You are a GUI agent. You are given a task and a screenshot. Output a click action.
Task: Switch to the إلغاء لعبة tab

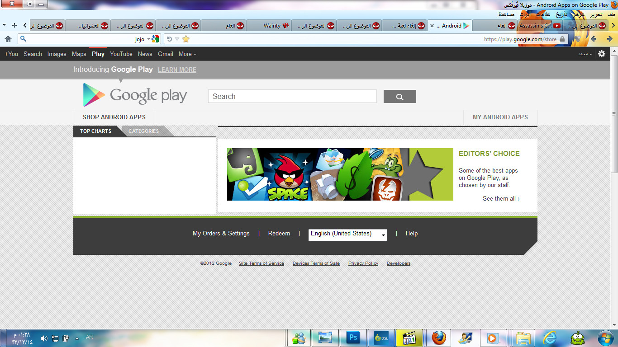404,26
